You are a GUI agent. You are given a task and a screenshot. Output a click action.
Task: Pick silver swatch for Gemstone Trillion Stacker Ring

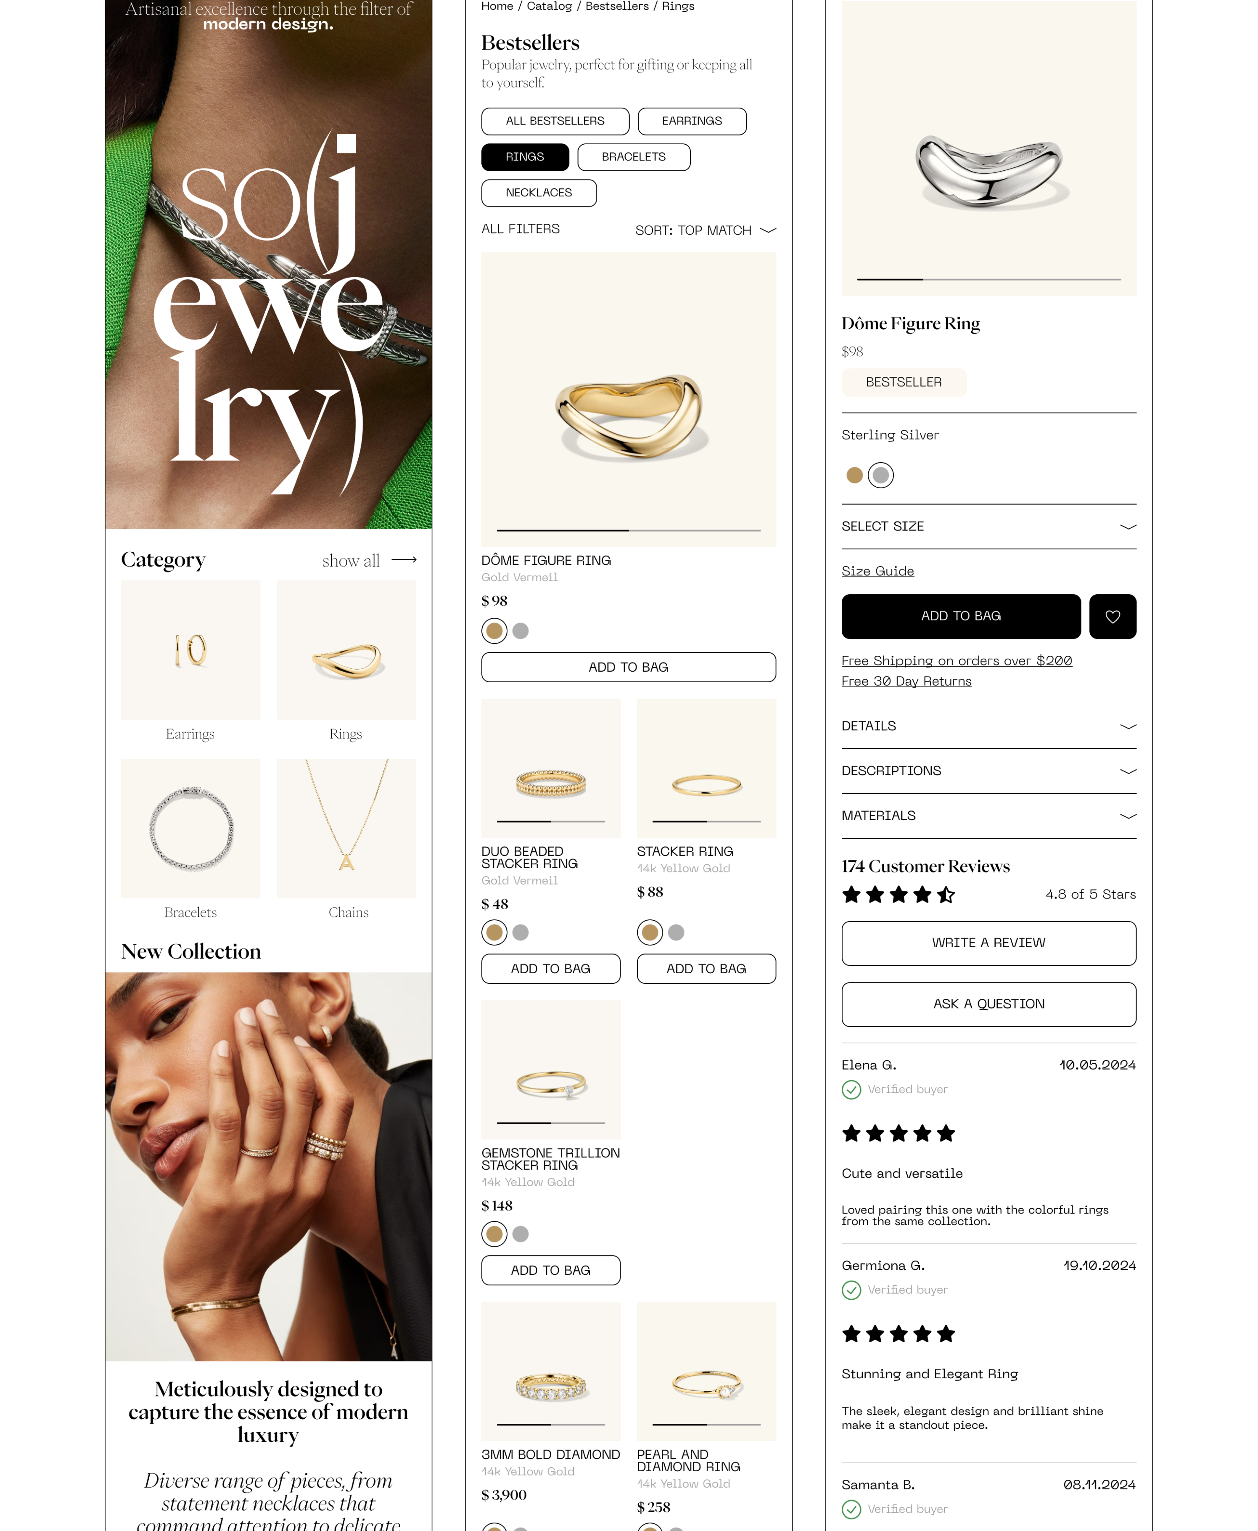(520, 1234)
